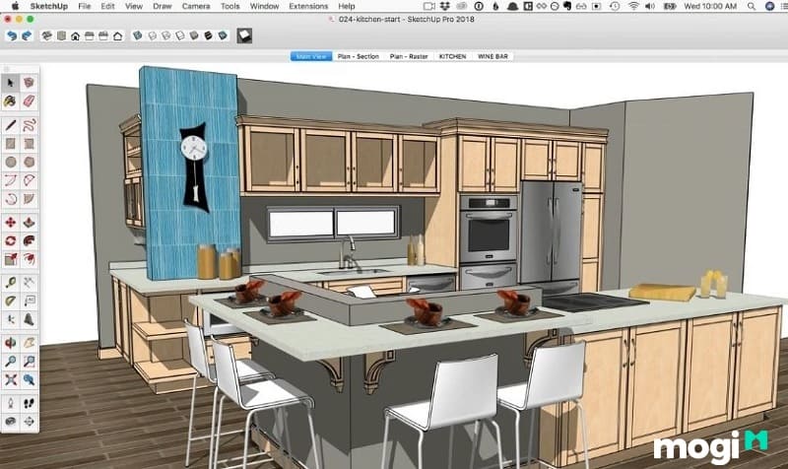
Task: Activate the Orbit tool
Action: tap(11, 343)
